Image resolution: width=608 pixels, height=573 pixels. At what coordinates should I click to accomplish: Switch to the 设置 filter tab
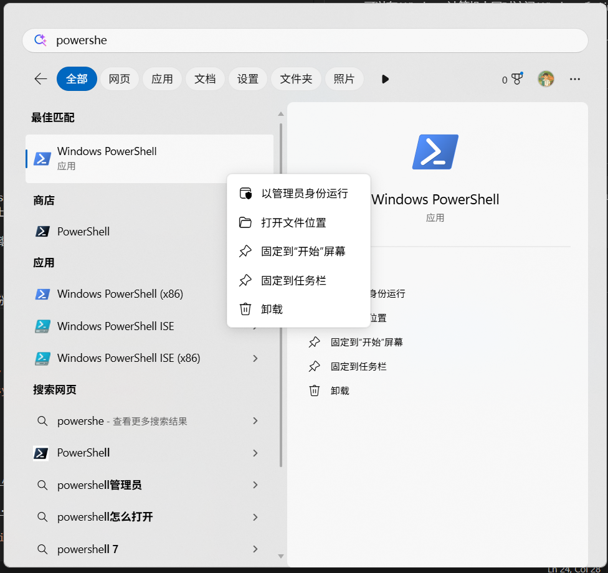pos(247,79)
